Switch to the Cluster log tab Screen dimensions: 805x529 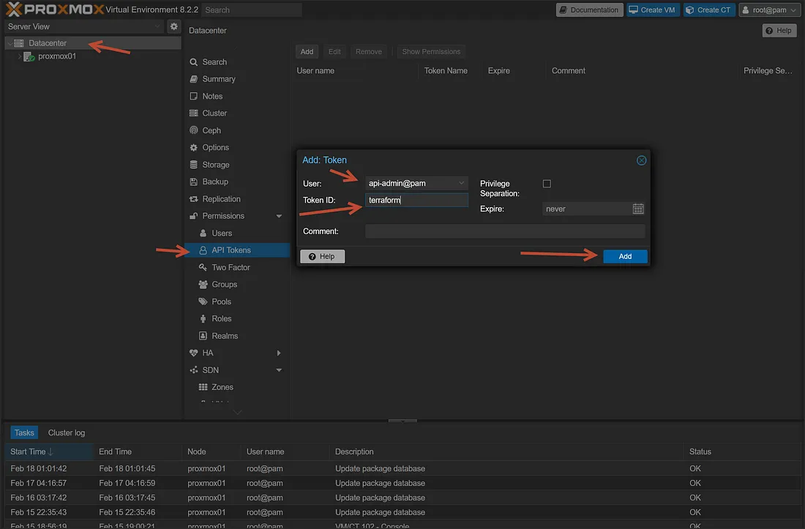click(65, 432)
